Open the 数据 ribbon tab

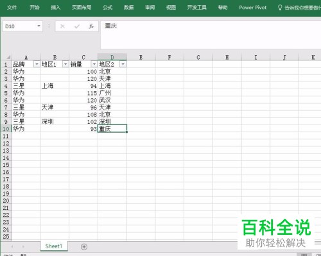[128, 8]
